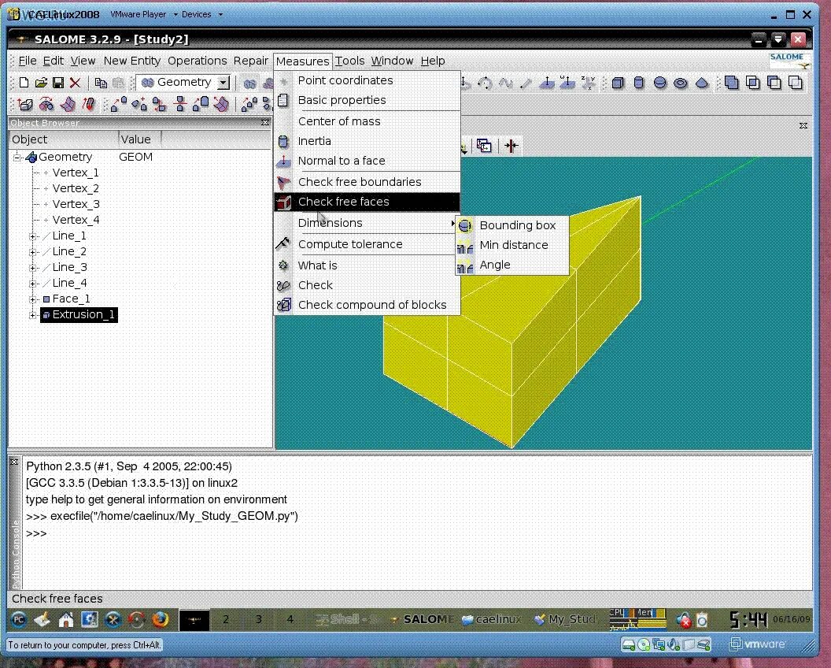
Task: Click the Python console input prompt
Action: click(36, 533)
